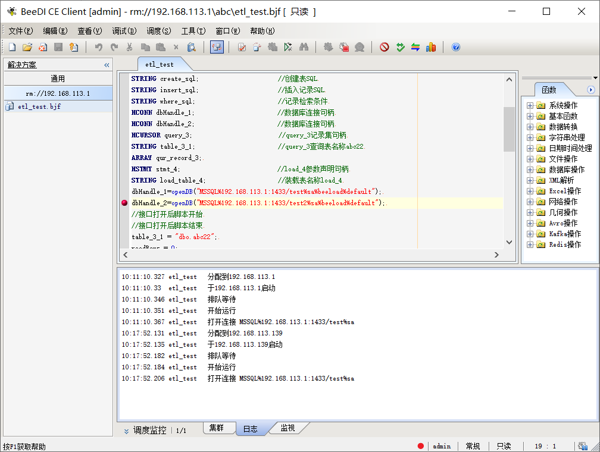
Task: Expand the 字符串处理 function folder
Action: [530, 137]
